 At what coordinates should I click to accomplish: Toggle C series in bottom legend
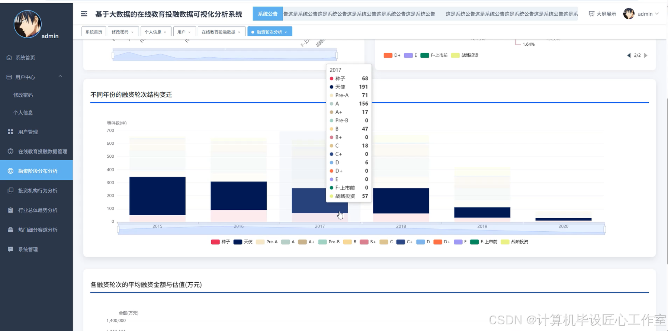pos(386,242)
